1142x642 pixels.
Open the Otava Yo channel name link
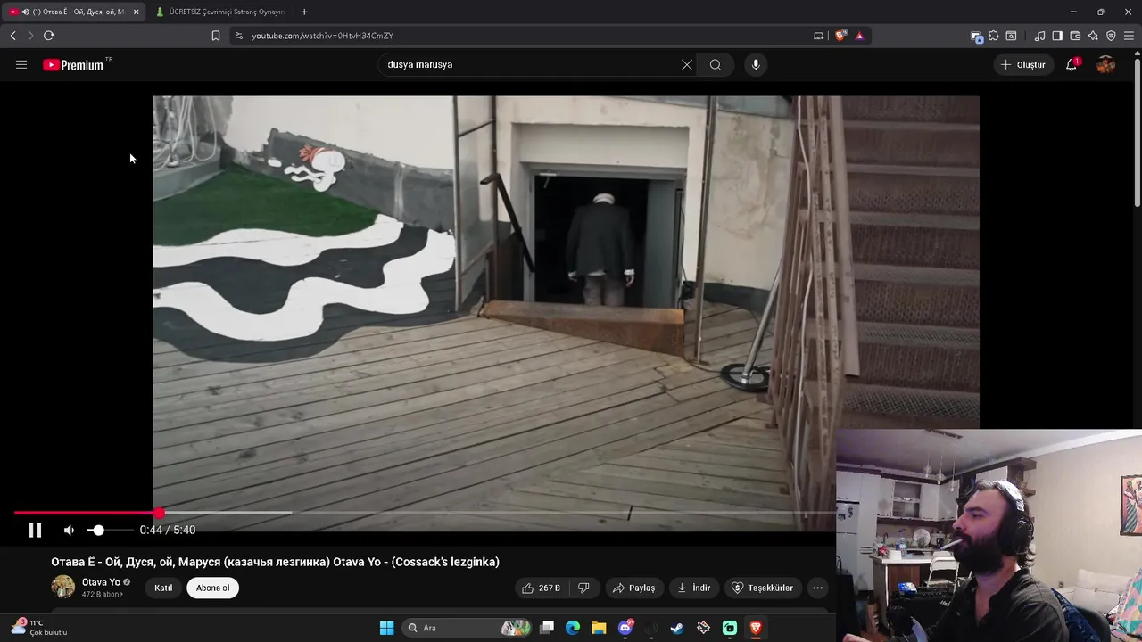coord(101,582)
